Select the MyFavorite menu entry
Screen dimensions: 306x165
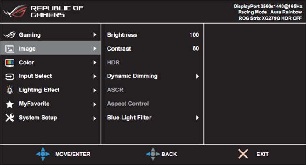point(51,104)
